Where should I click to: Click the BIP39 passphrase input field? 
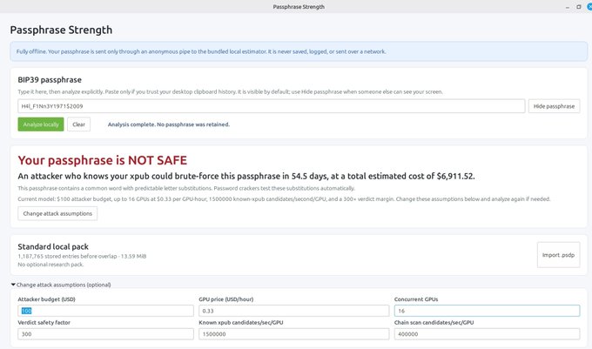(271, 106)
